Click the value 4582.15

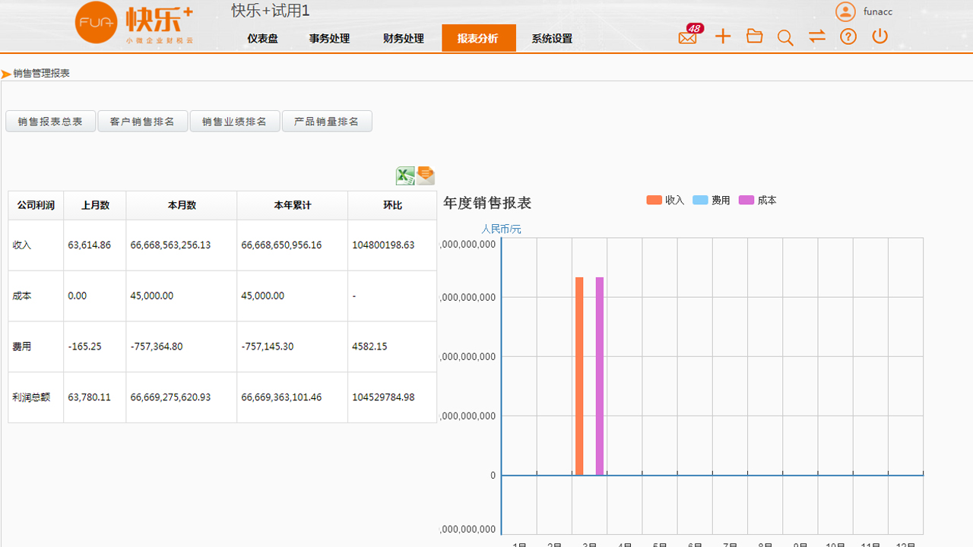tap(369, 346)
